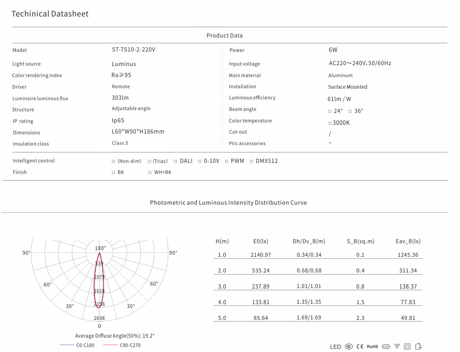Click the CE marking icon

click(x=360, y=347)
